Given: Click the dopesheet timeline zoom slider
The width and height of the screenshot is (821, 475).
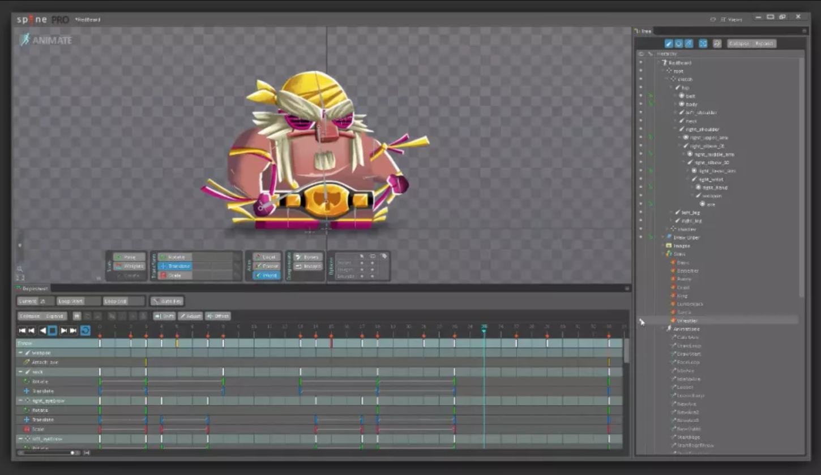Looking at the screenshot, I should [72, 453].
